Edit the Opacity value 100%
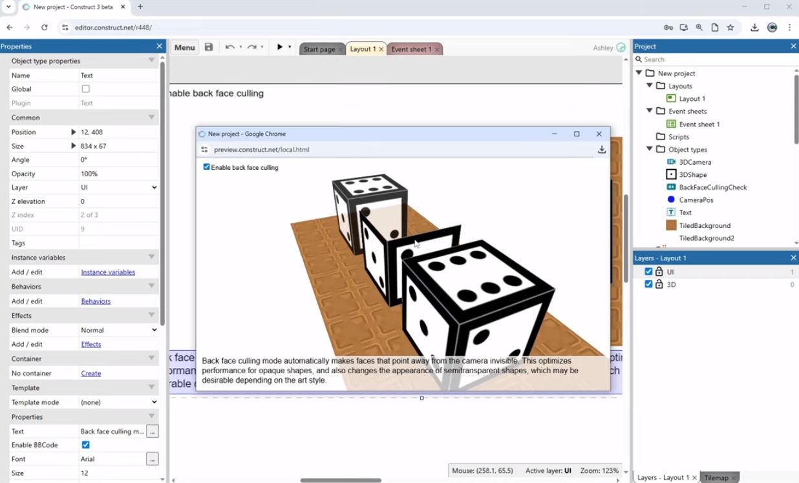This screenshot has width=799, height=483. (x=119, y=174)
